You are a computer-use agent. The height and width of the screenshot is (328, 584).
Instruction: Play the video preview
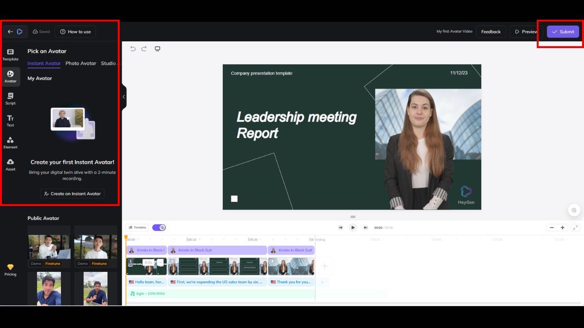[352, 227]
